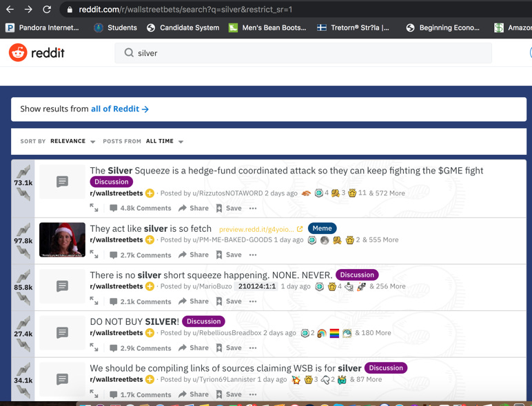
Task: Click the Reddit snoo logo
Action: click(x=18, y=52)
